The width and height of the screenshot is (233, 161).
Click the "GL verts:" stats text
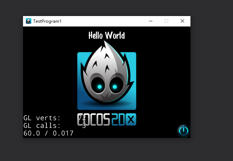click(x=42, y=118)
